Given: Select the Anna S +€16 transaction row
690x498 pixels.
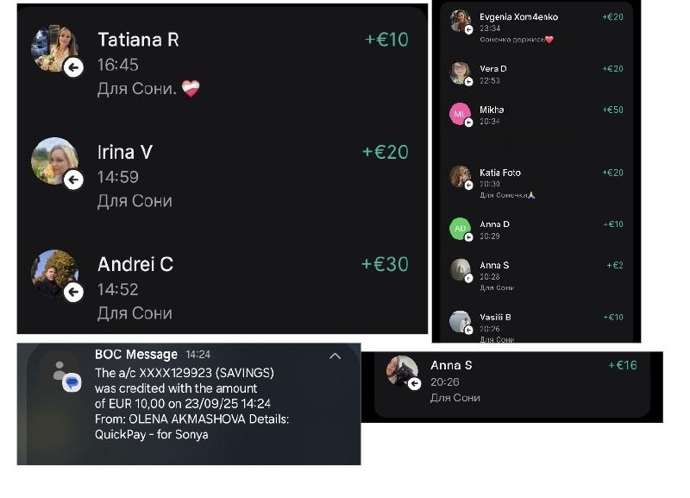Looking at the screenshot, I should click(511, 381).
